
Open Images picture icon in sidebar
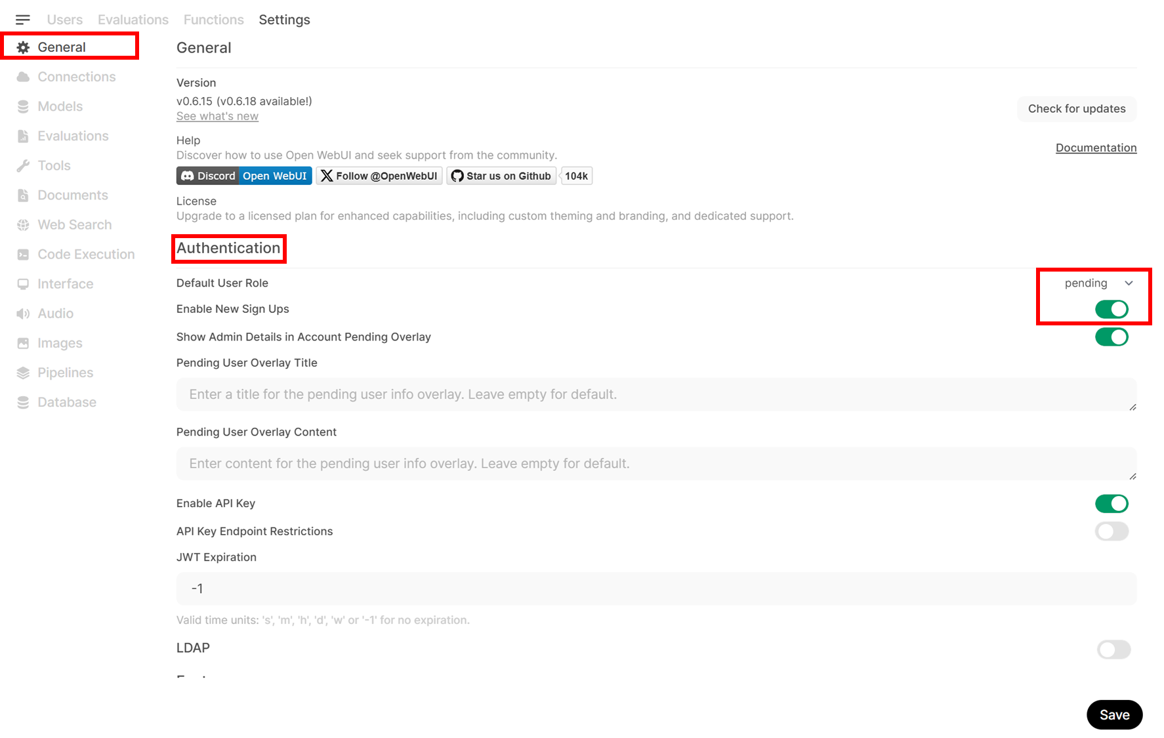[x=23, y=343]
